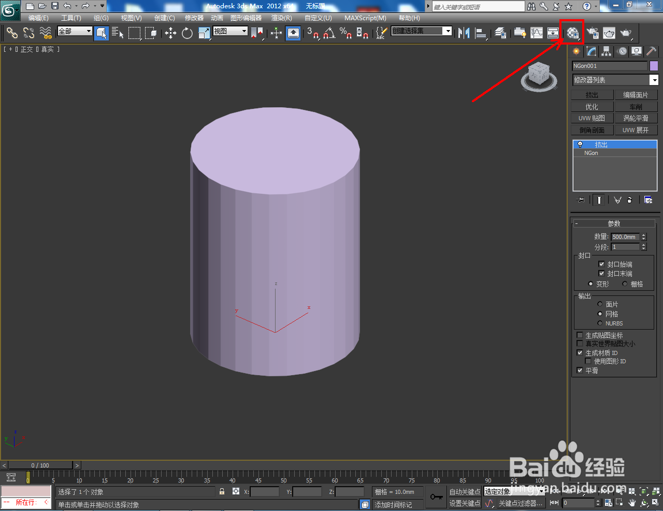663x511 pixels.
Task: Click the Align tool icon
Action: pos(481,33)
